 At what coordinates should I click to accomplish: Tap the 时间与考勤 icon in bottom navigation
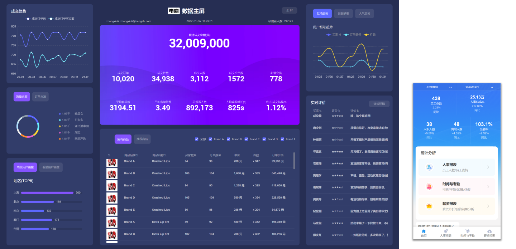click(x=467, y=231)
